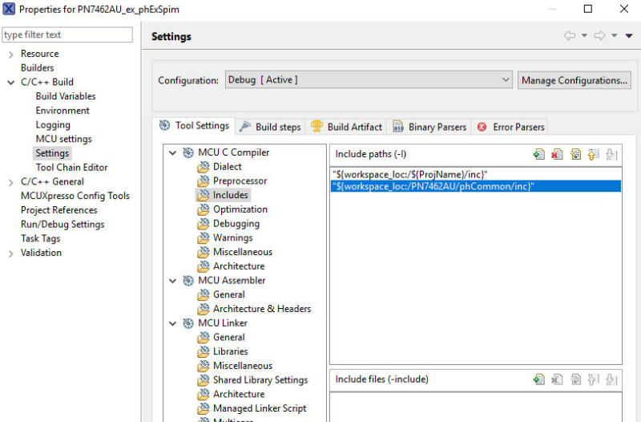Screen dimensions: 641x422
Task: Go back in settings page history
Action: click(x=570, y=35)
